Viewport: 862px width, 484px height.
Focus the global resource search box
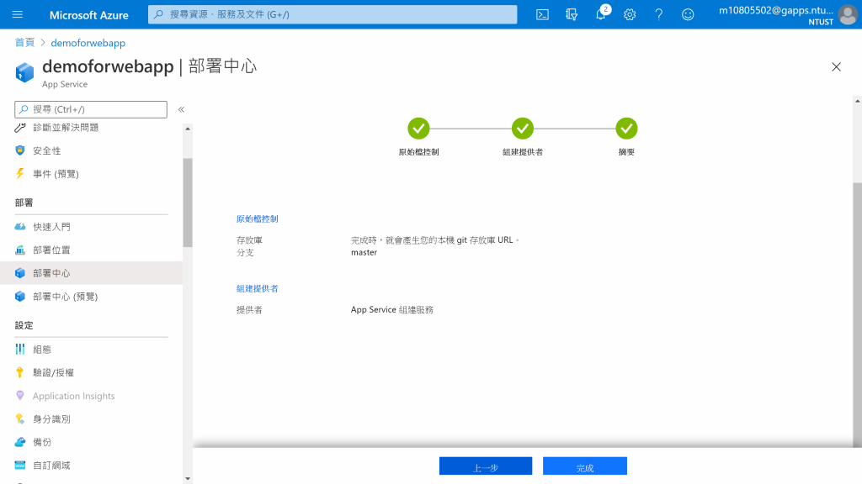[x=332, y=14]
